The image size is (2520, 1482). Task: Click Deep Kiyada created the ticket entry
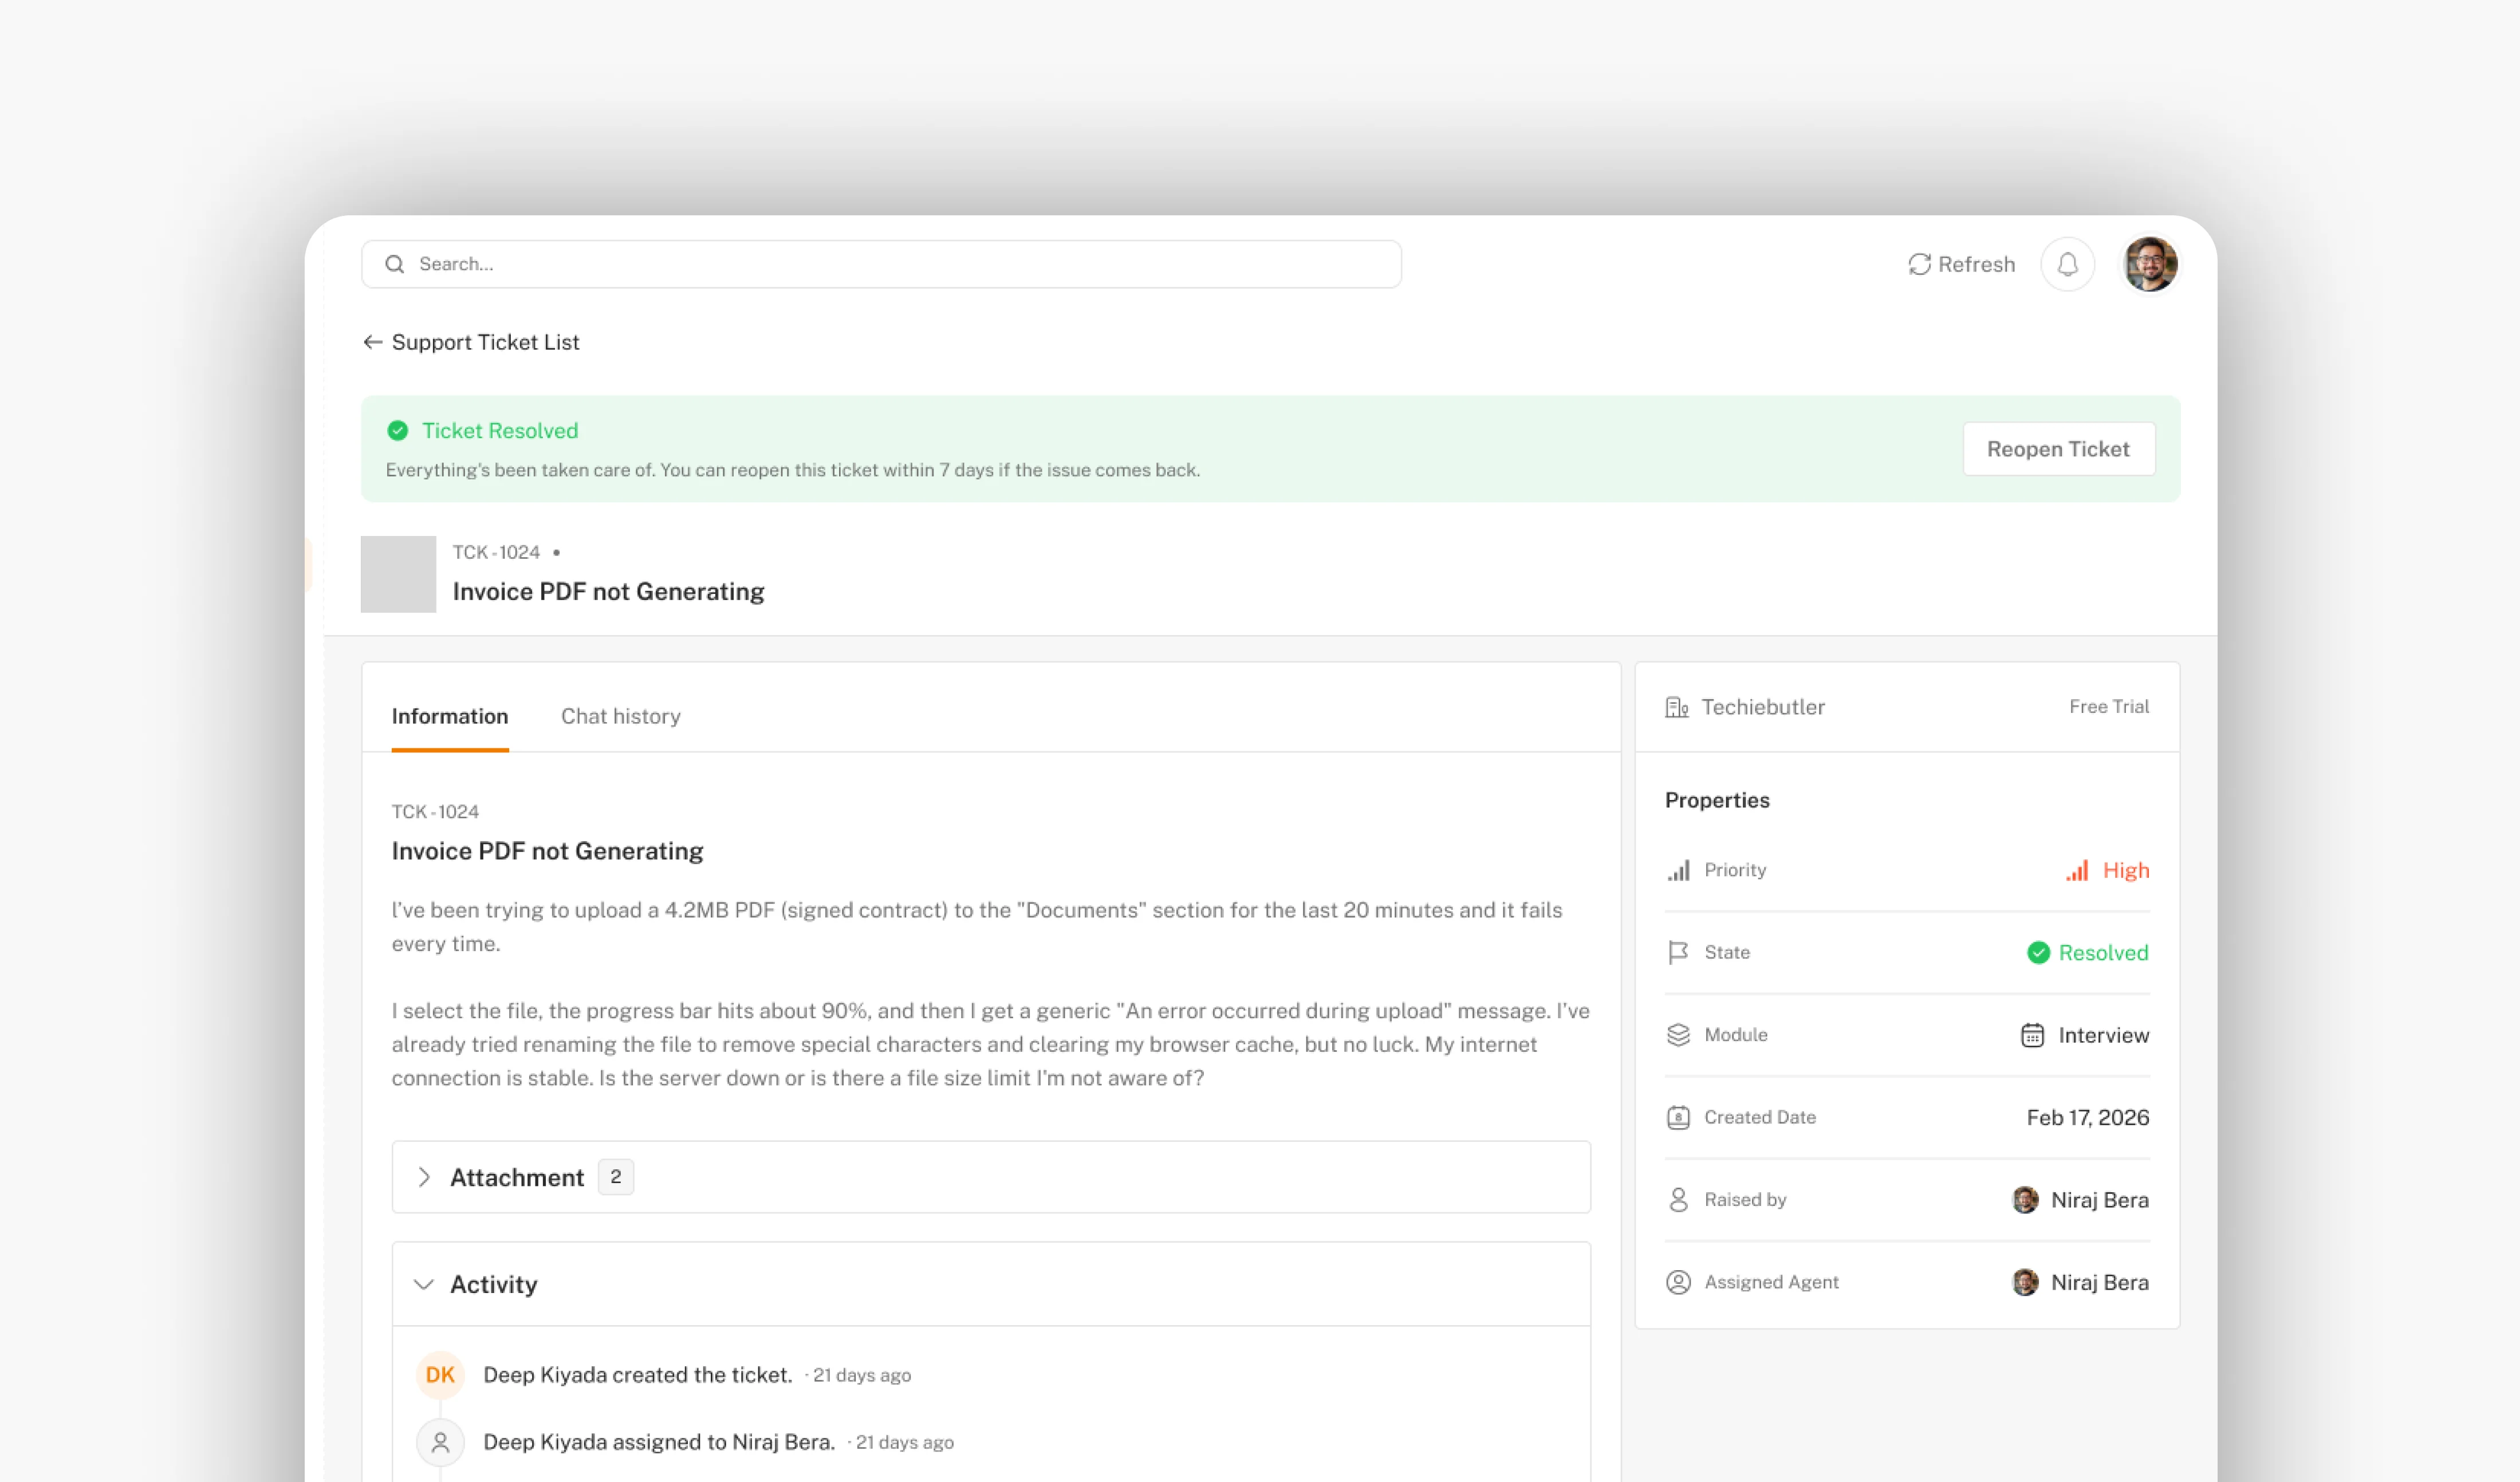pyautogui.click(x=638, y=1375)
